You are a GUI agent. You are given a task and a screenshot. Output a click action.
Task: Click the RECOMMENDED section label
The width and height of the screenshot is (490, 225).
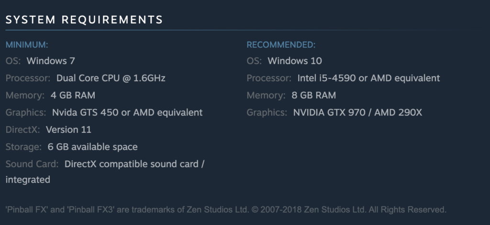coord(281,45)
